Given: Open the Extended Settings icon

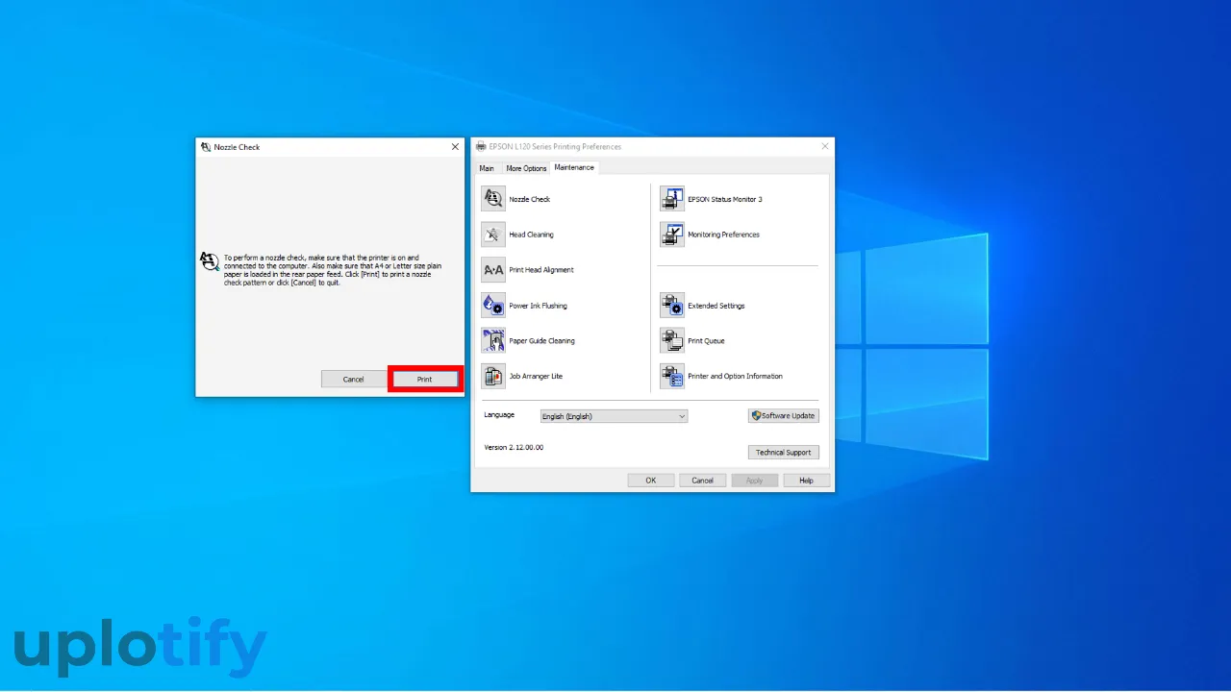Looking at the screenshot, I should coord(672,306).
